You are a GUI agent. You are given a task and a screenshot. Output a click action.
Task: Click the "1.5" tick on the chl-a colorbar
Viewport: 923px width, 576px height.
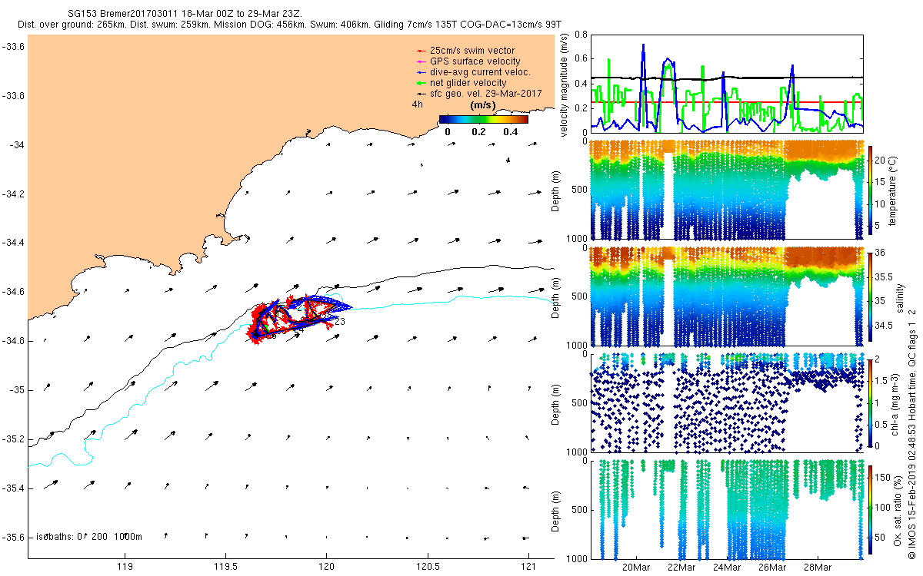click(883, 381)
